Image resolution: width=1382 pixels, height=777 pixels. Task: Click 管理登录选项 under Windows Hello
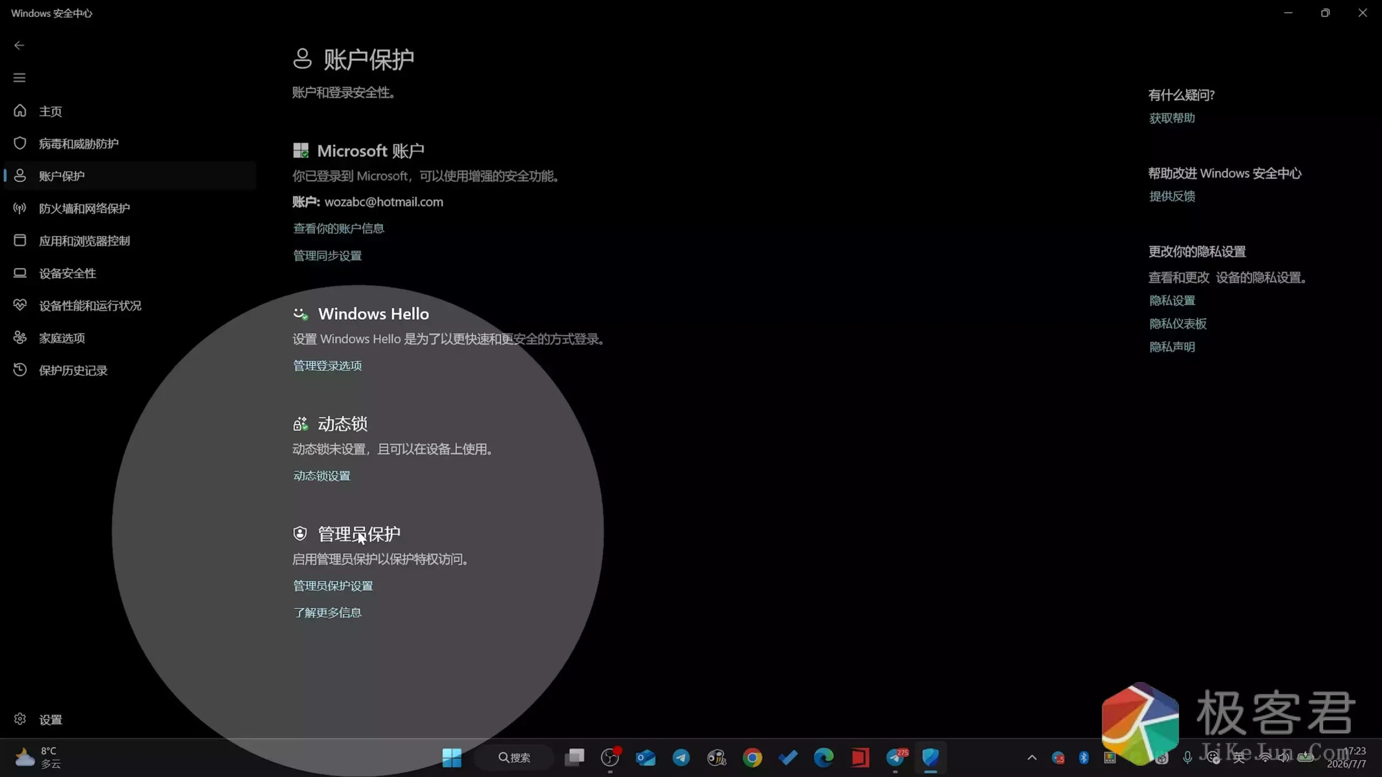tap(327, 365)
